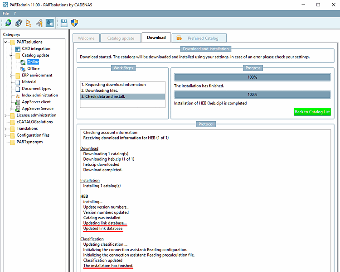
Task: Click the AppServer client icon
Action: pos(18,102)
